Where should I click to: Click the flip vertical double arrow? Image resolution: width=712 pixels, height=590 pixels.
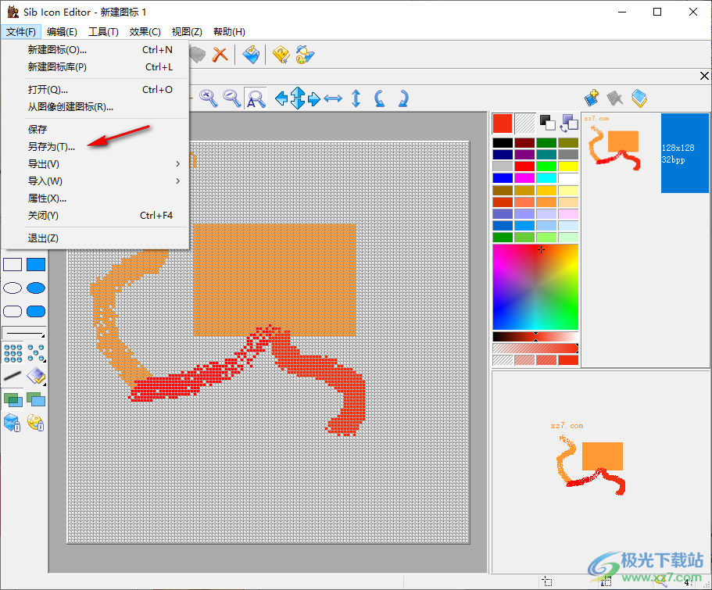point(356,98)
